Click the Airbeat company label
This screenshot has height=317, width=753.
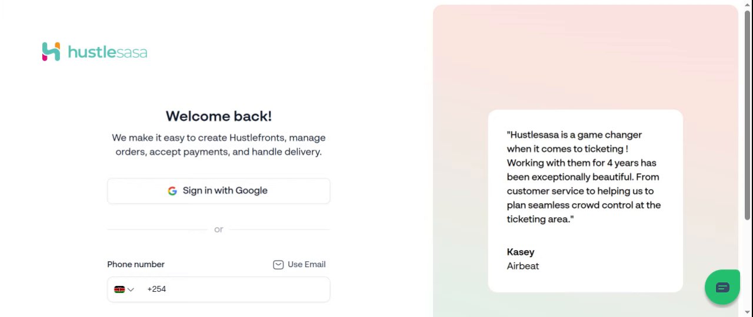[523, 266]
